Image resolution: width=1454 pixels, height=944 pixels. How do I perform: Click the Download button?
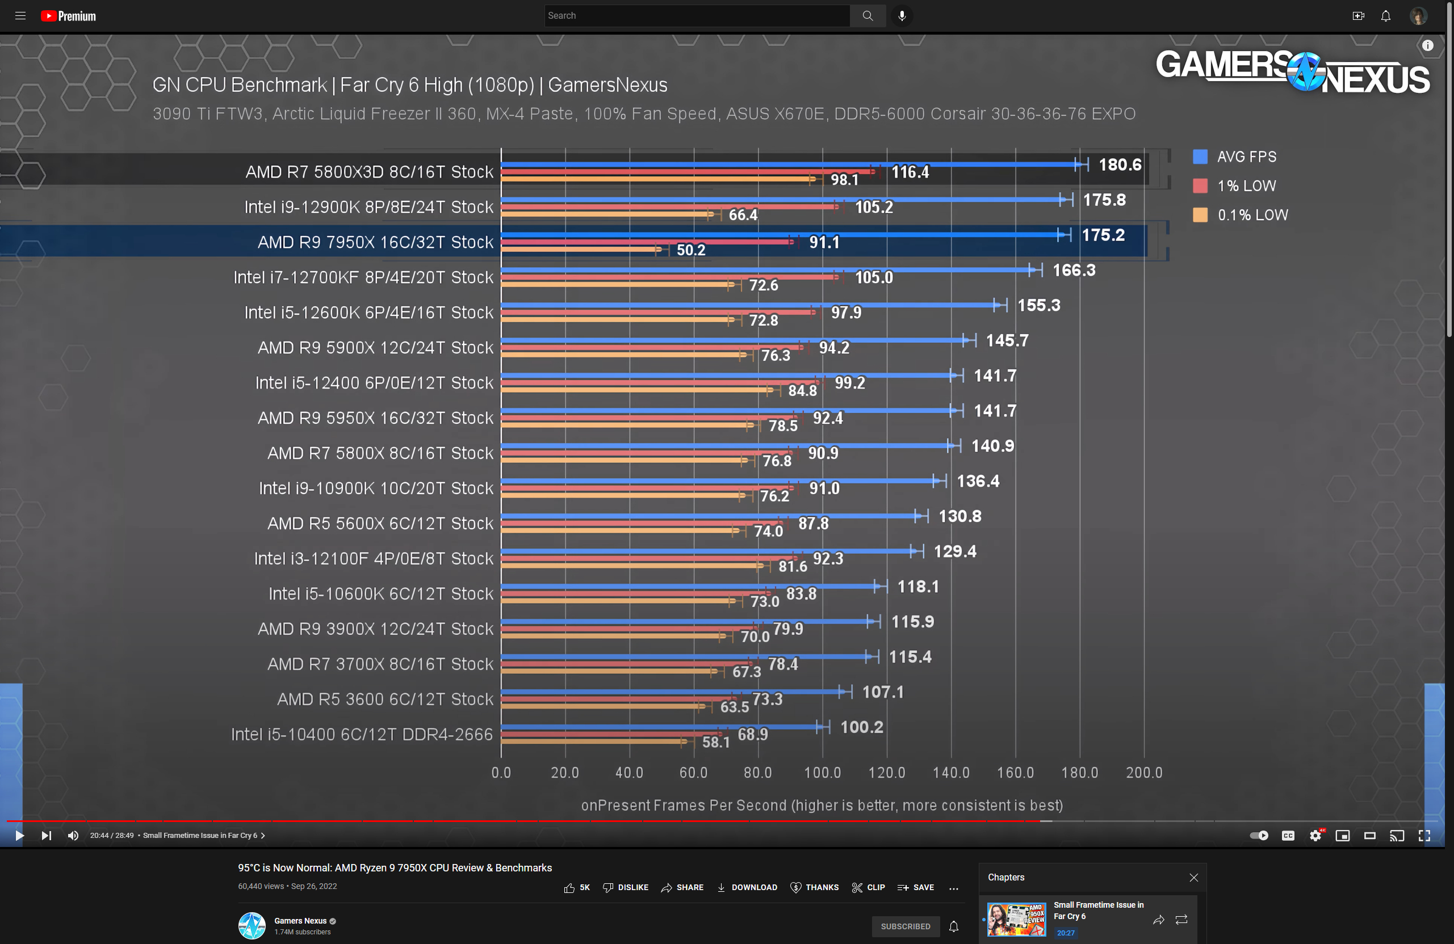[x=747, y=888]
